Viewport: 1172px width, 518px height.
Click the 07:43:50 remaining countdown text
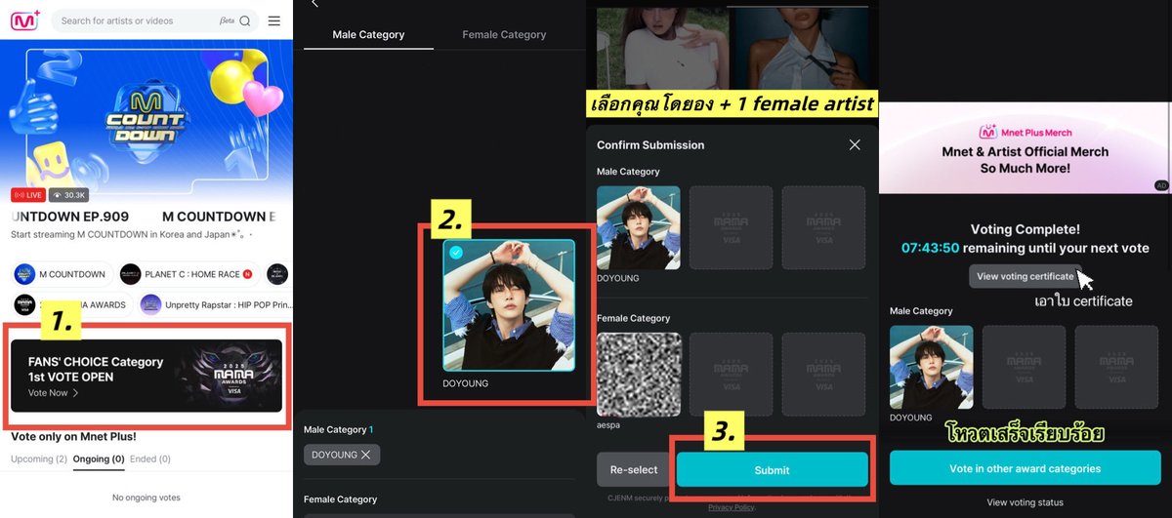pos(1025,249)
